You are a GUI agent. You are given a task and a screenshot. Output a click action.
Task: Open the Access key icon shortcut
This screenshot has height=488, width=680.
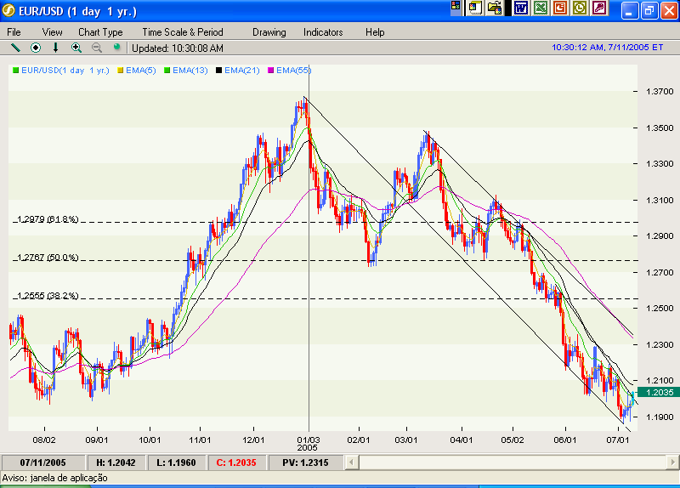tap(600, 9)
